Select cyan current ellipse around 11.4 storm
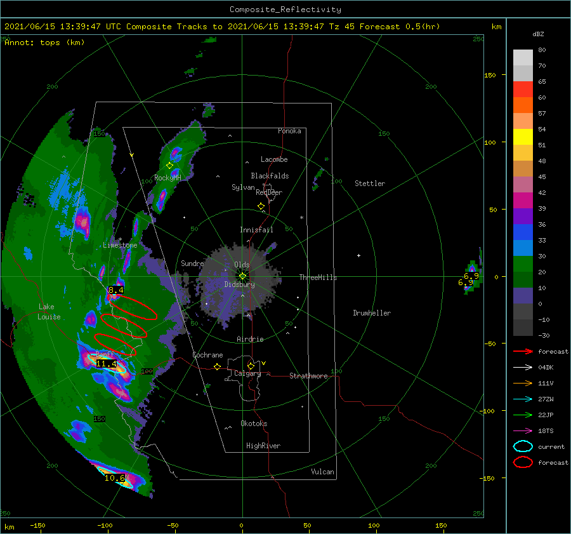This screenshot has height=534, width=571. [107, 364]
